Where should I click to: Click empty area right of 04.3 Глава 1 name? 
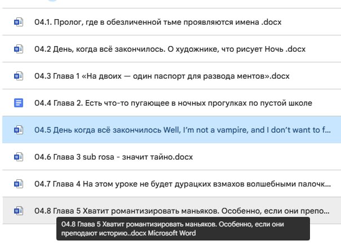(315, 76)
